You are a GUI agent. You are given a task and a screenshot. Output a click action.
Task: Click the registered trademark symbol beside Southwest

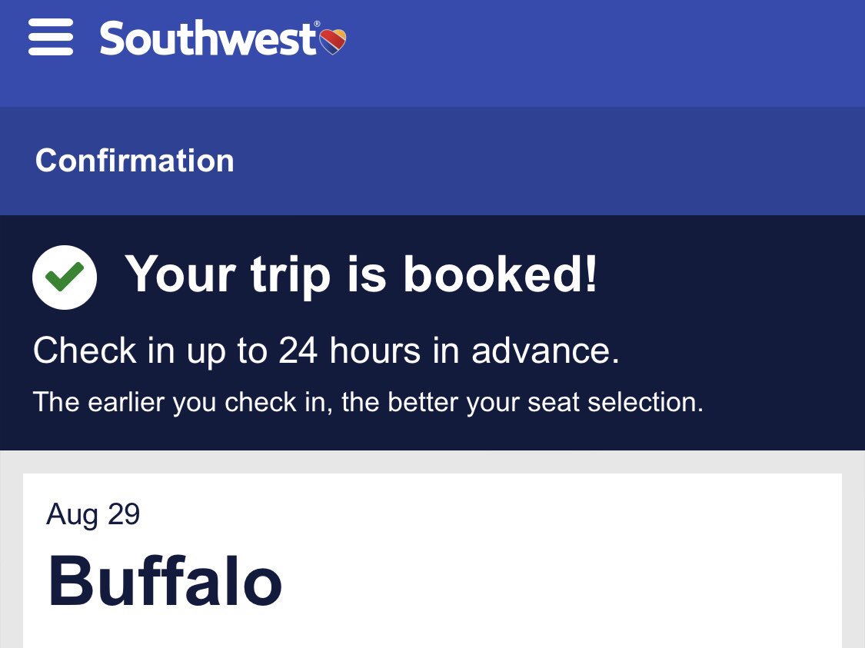[317, 24]
